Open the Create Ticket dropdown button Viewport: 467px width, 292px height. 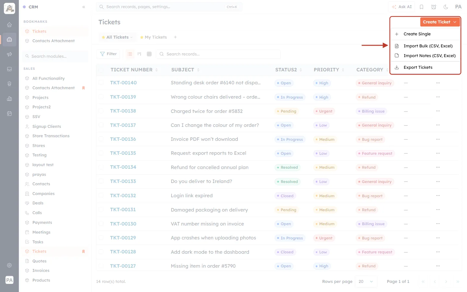[440, 22]
